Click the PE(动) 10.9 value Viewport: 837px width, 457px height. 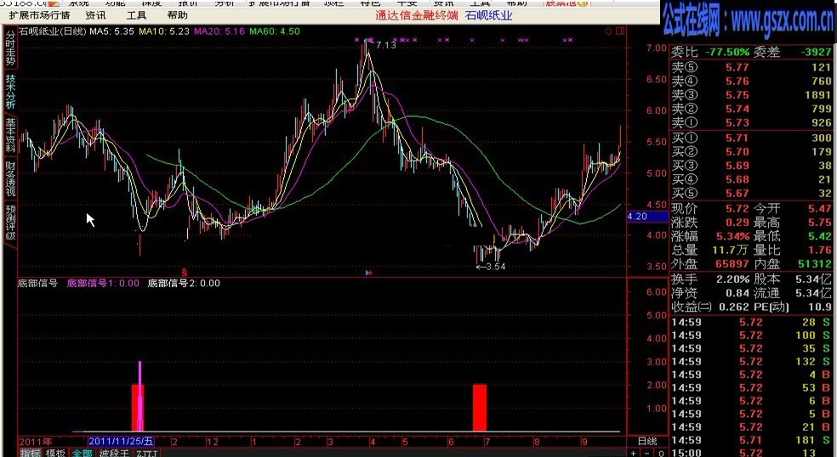pos(820,307)
